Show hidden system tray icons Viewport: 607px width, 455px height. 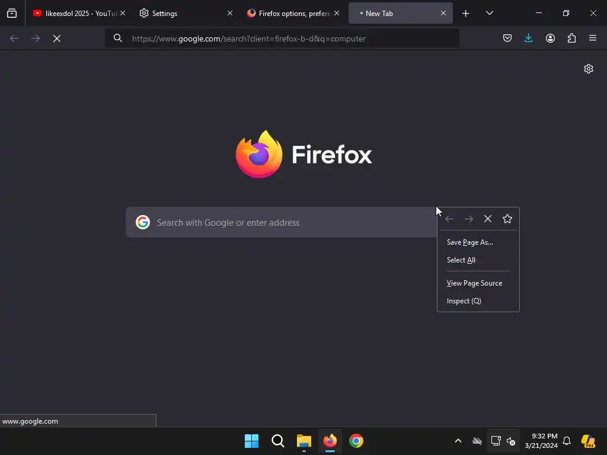pos(458,441)
